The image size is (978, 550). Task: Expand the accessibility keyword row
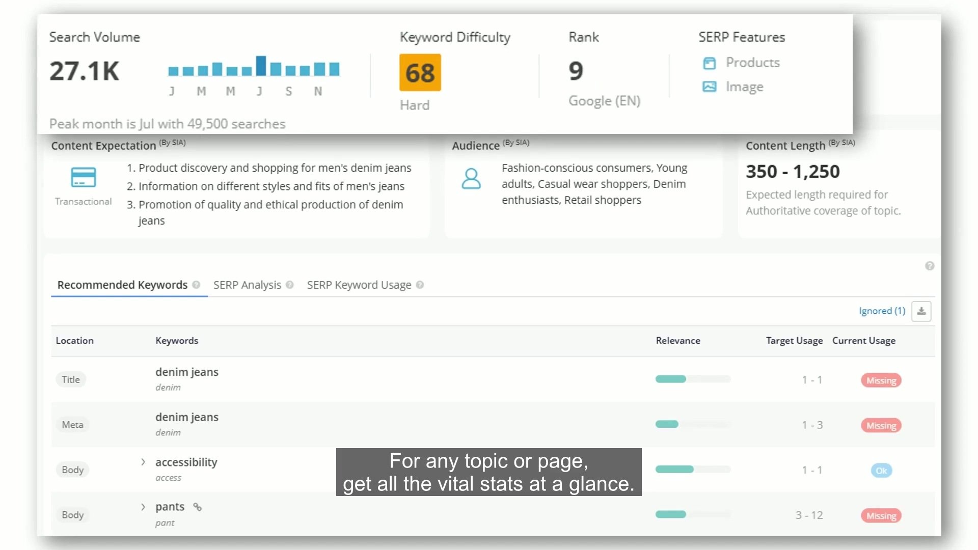pyautogui.click(x=143, y=462)
